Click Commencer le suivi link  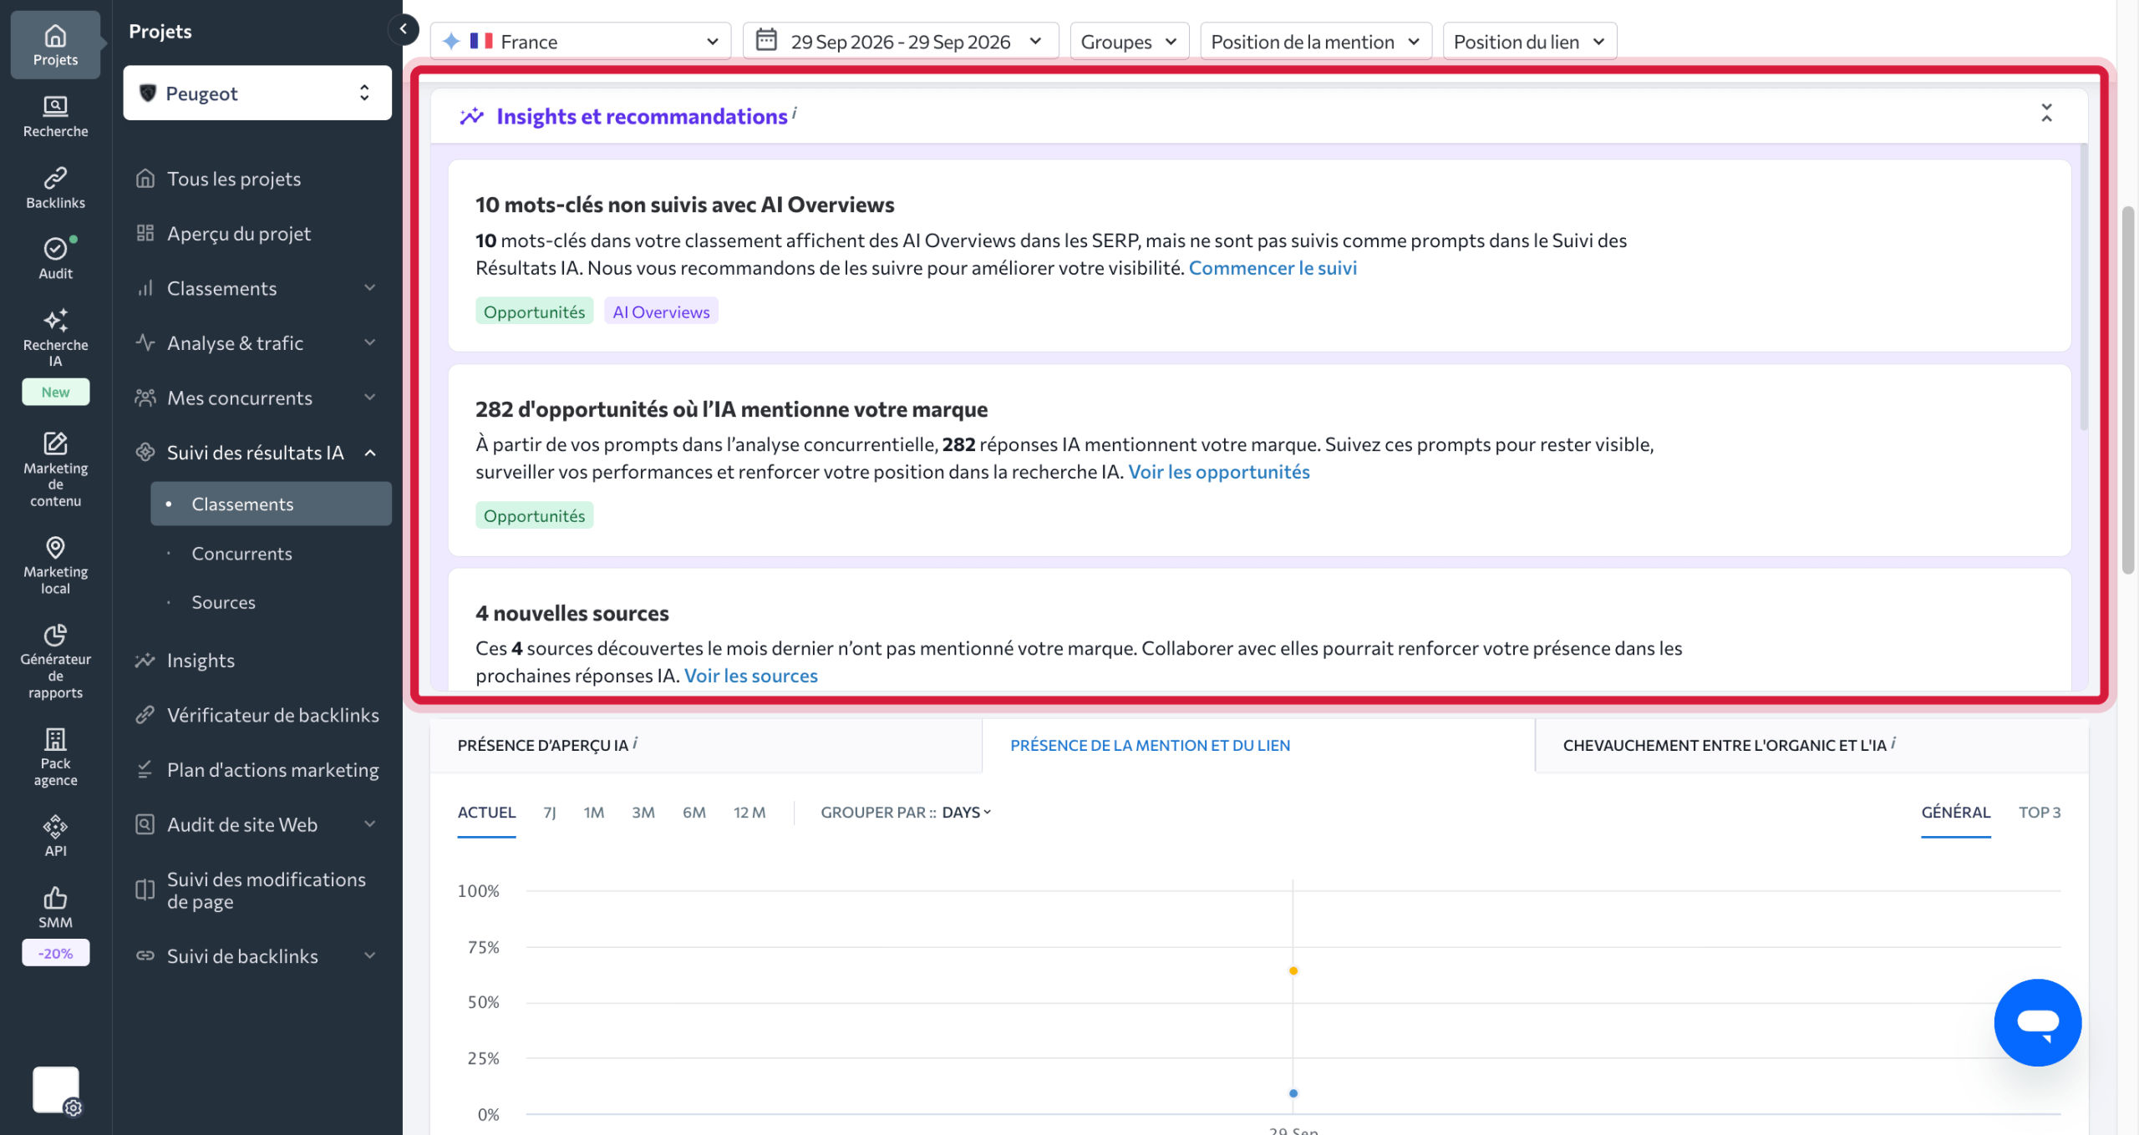point(1273,267)
